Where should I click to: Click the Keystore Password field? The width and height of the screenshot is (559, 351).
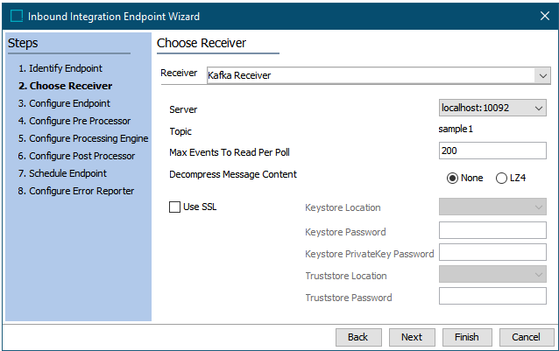(x=492, y=230)
